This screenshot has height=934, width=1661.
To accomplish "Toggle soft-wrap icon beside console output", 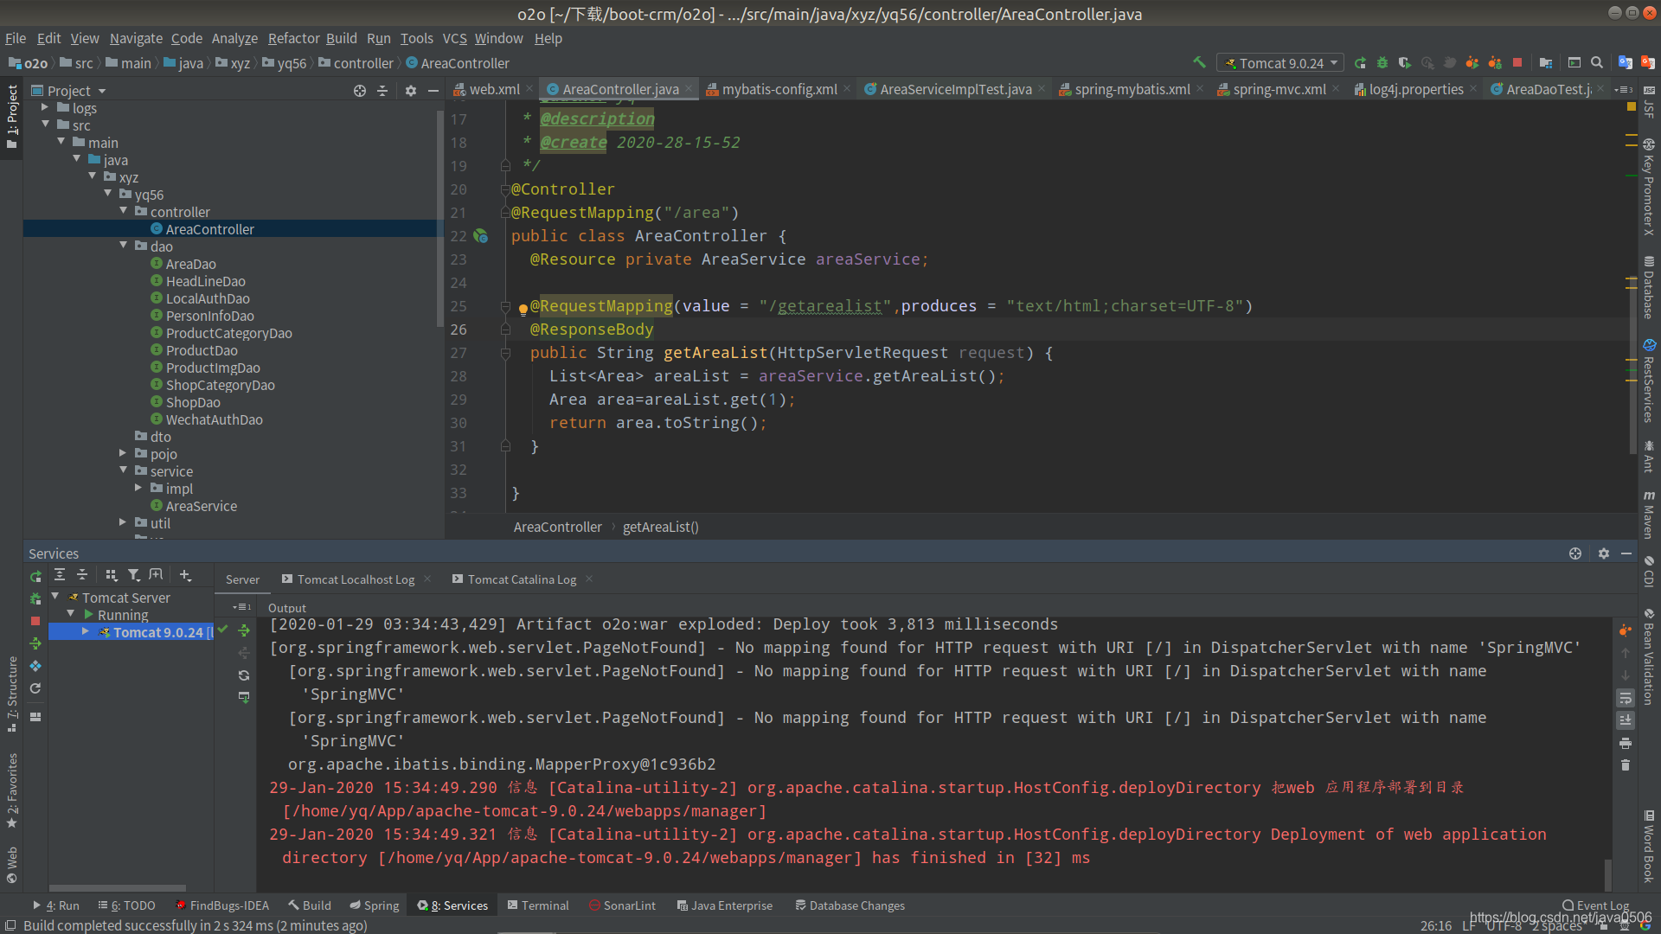I will pyautogui.click(x=1626, y=698).
